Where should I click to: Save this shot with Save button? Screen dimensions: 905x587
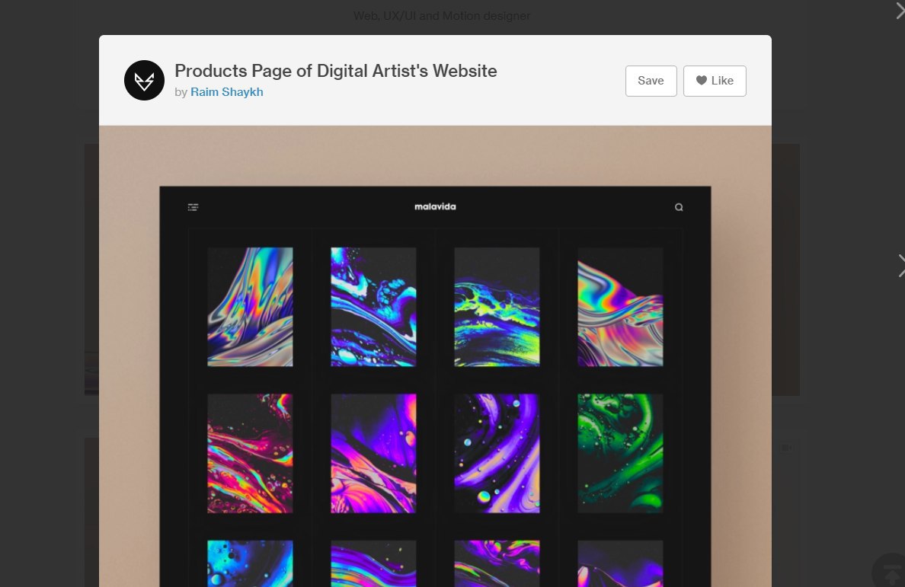point(651,81)
